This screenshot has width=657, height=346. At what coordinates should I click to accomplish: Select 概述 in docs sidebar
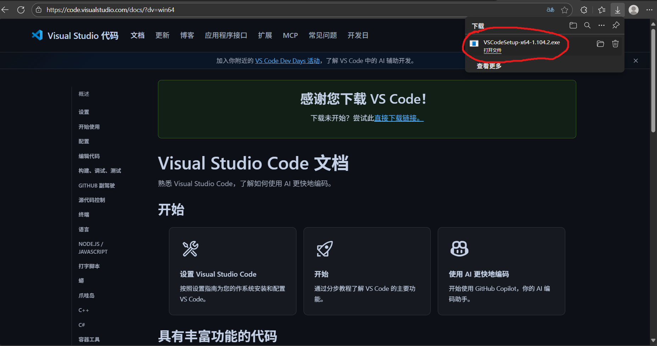click(x=84, y=94)
